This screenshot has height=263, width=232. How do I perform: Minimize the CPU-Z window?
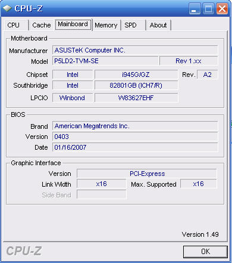tap(195, 9)
